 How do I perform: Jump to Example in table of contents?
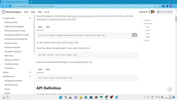[x=146, y=40]
